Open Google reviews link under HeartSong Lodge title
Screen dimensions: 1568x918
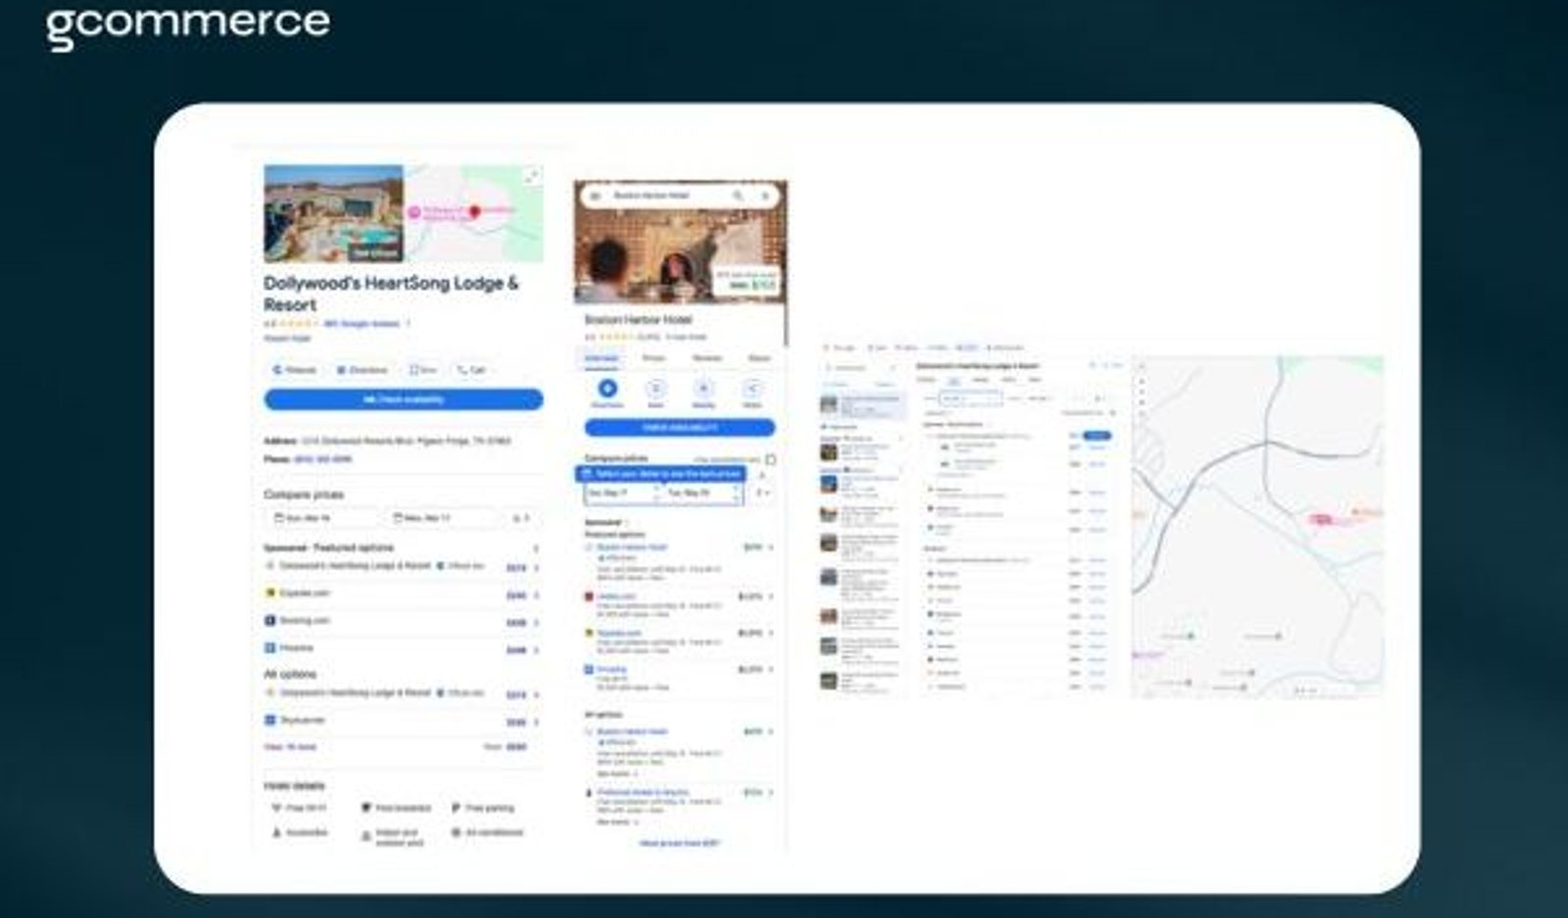coord(361,323)
